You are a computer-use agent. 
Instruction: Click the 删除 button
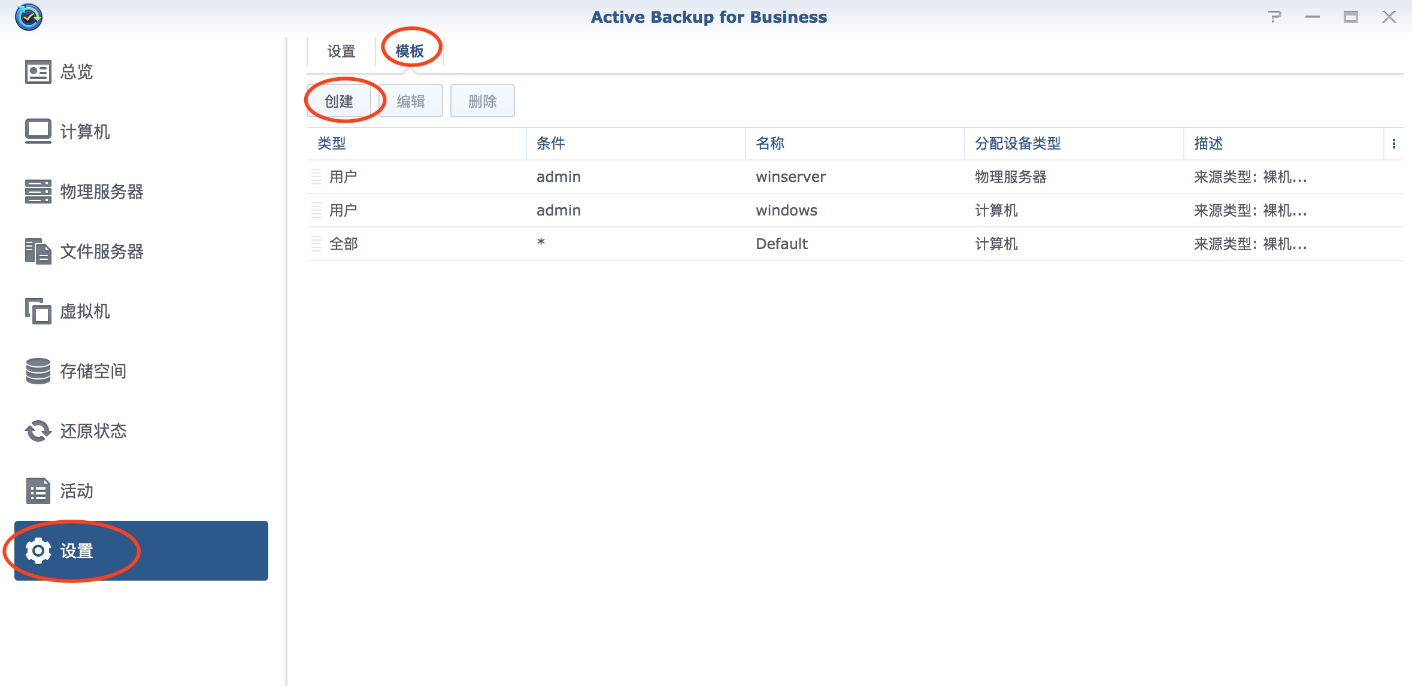(x=483, y=101)
